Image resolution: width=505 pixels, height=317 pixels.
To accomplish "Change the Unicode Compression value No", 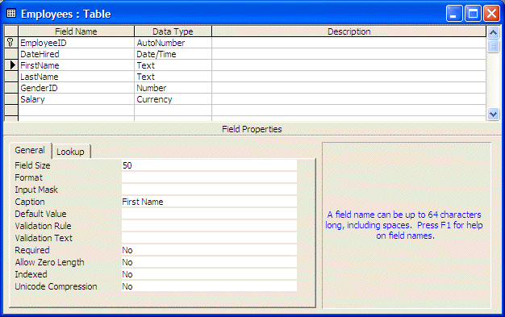I will (209, 286).
